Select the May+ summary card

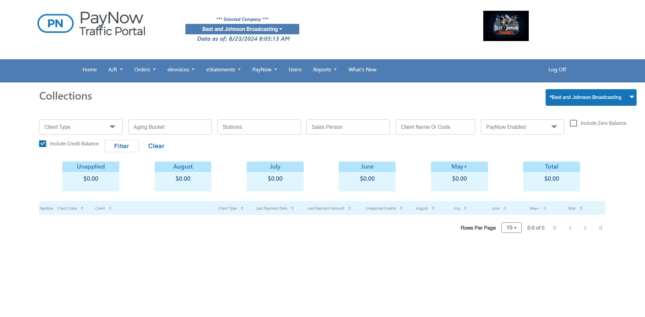459,176
